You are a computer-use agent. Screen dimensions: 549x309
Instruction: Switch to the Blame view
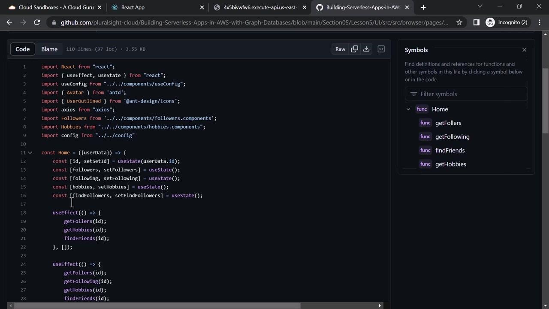pos(49,49)
